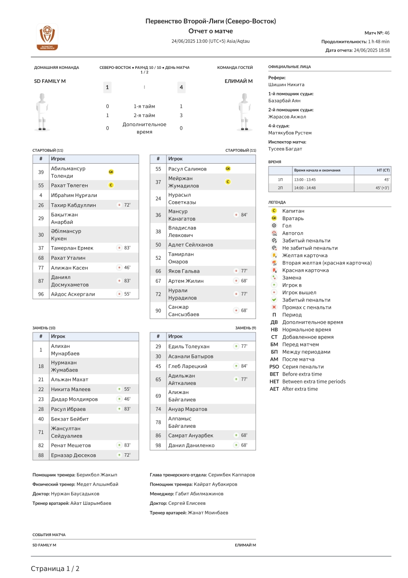
Task: Click referee name Шишин Никита
Action: click(286, 85)
